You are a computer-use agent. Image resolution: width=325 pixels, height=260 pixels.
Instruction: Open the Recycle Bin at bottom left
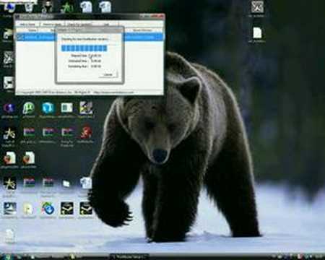[9, 235]
